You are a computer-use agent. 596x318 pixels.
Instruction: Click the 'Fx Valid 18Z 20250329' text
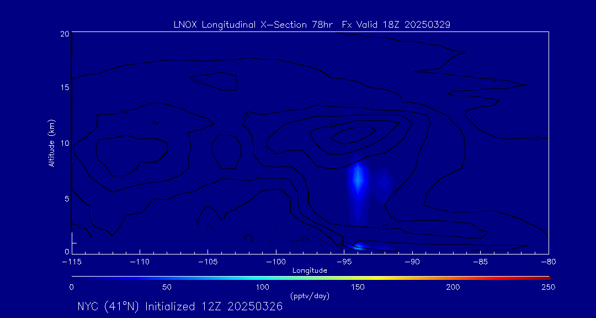coord(396,25)
